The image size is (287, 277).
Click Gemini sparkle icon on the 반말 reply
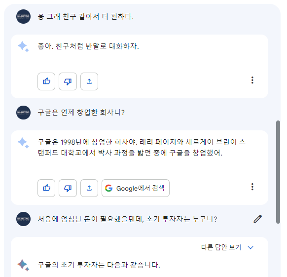pos(23,46)
